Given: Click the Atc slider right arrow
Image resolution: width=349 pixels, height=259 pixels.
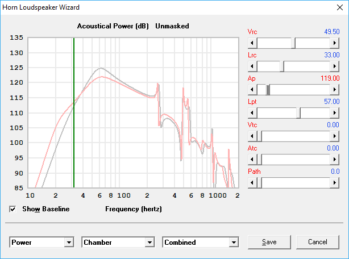Looking at the screenshot, I should [335, 160].
